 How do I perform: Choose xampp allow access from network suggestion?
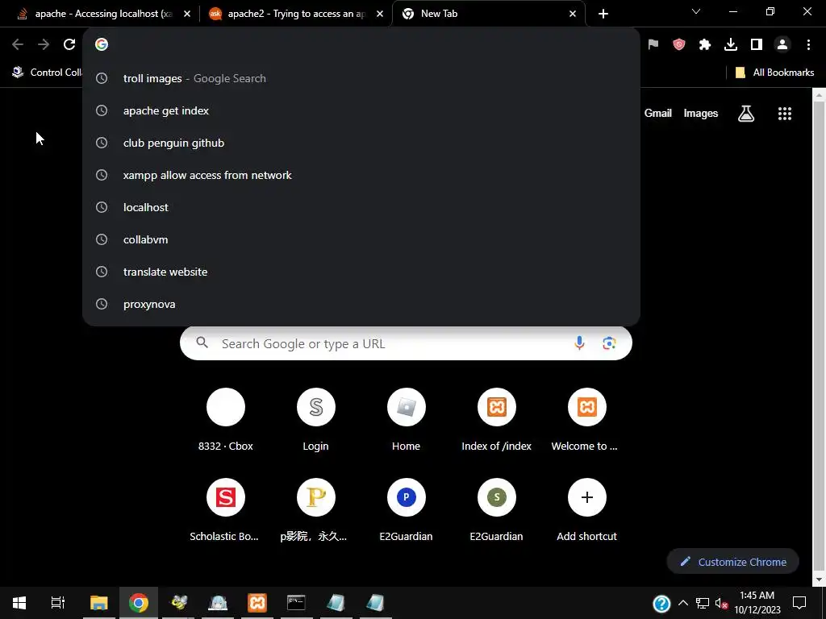[x=361, y=175]
